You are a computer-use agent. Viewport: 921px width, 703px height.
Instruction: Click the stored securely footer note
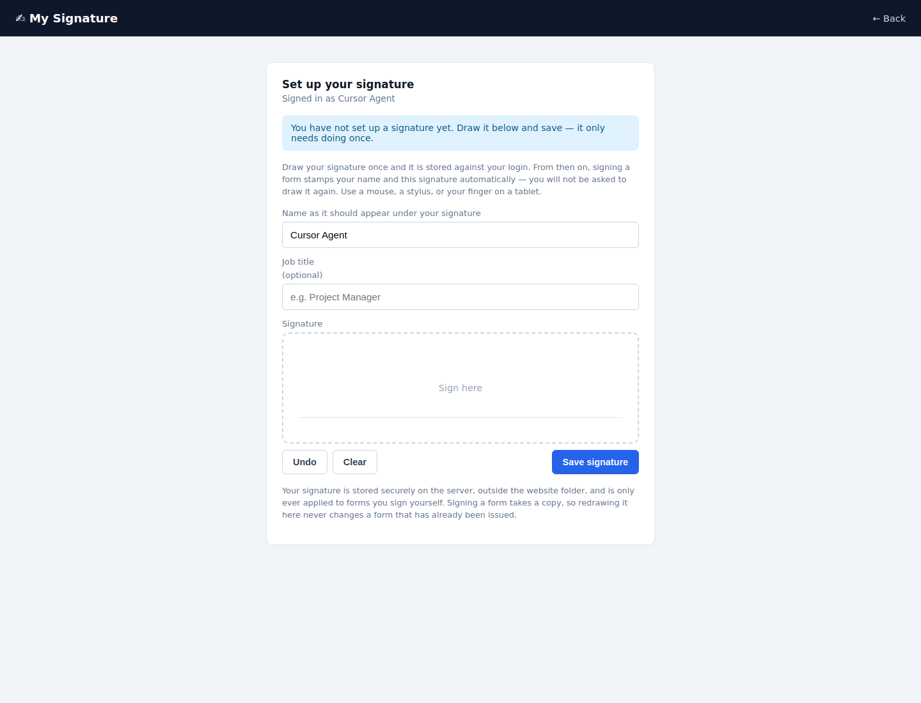coord(458,503)
